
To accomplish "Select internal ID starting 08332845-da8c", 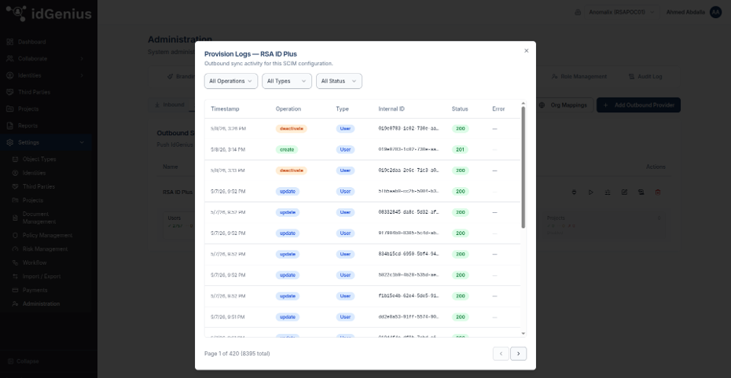I will tap(409, 212).
